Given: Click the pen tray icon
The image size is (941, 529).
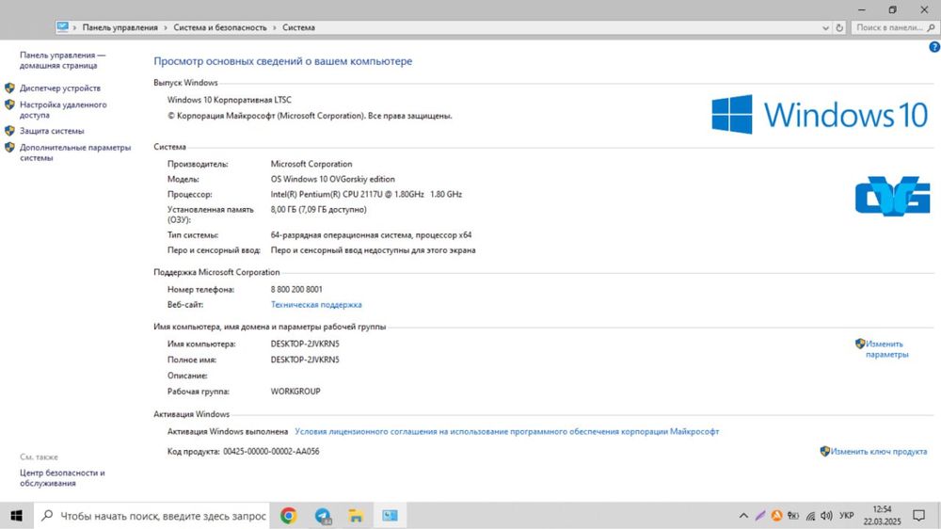Looking at the screenshot, I should click(x=759, y=516).
